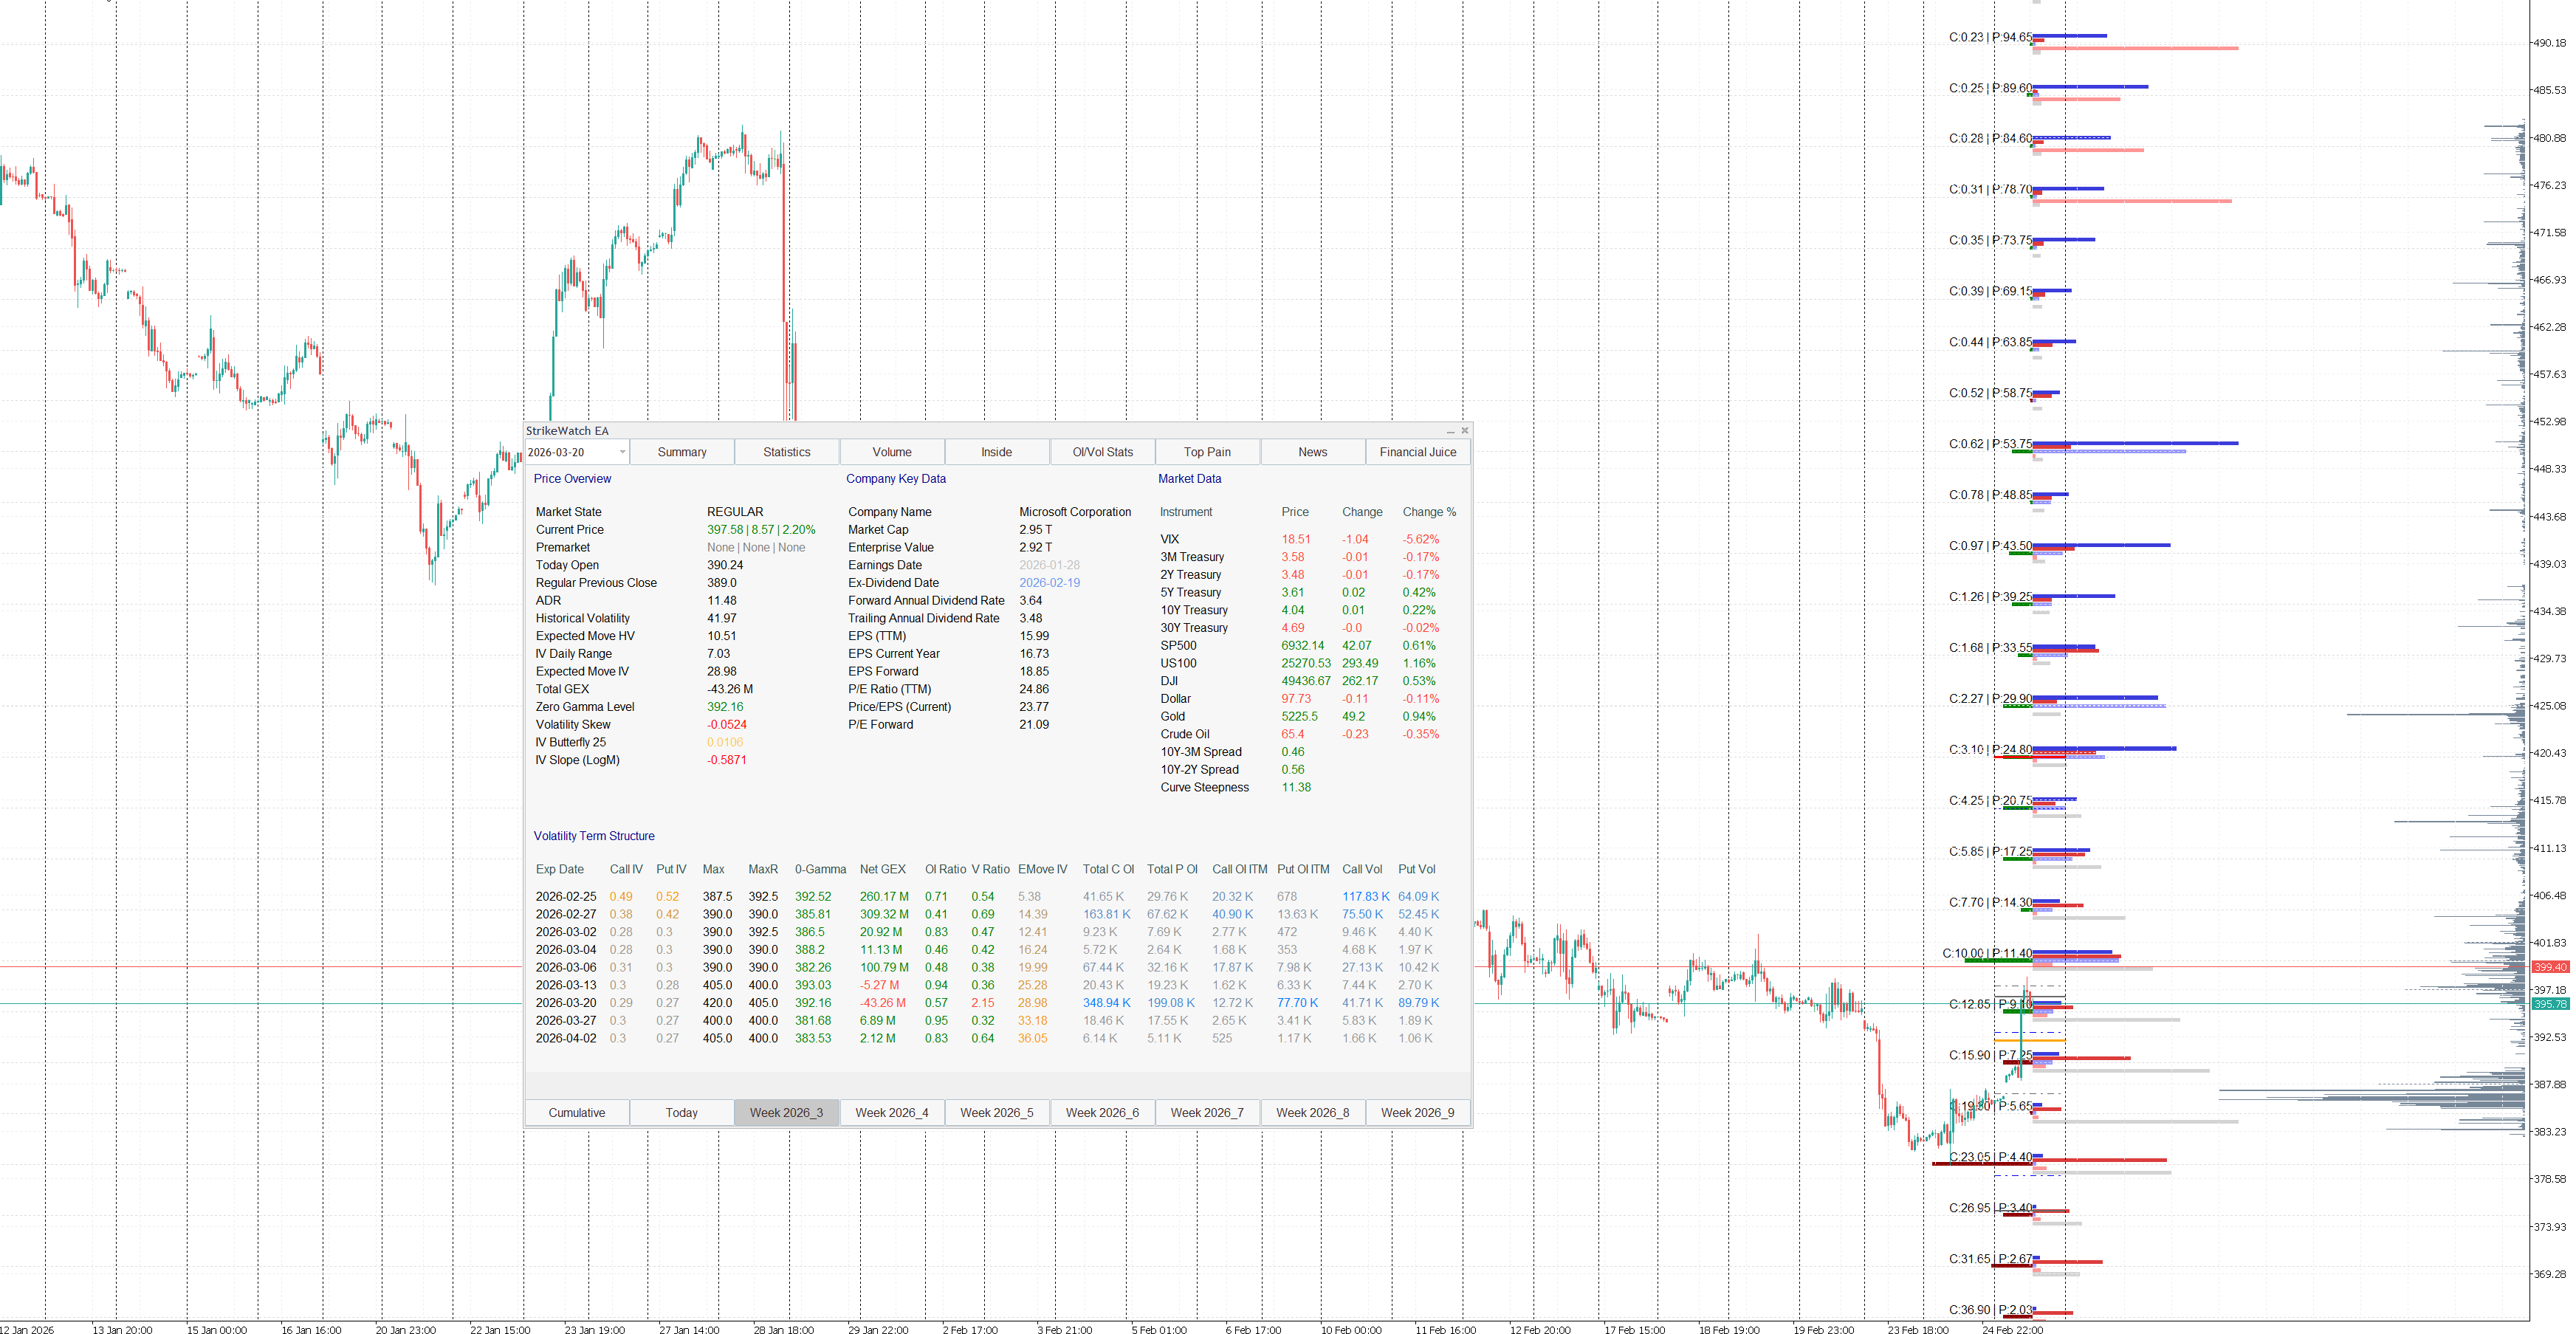
Task: Open the expiration date dropdown showing 2026-03-20
Action: coord(576,451)
